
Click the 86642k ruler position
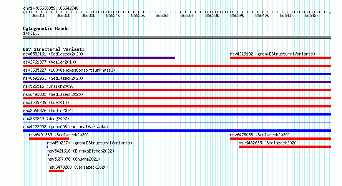[x=312, y=16]
